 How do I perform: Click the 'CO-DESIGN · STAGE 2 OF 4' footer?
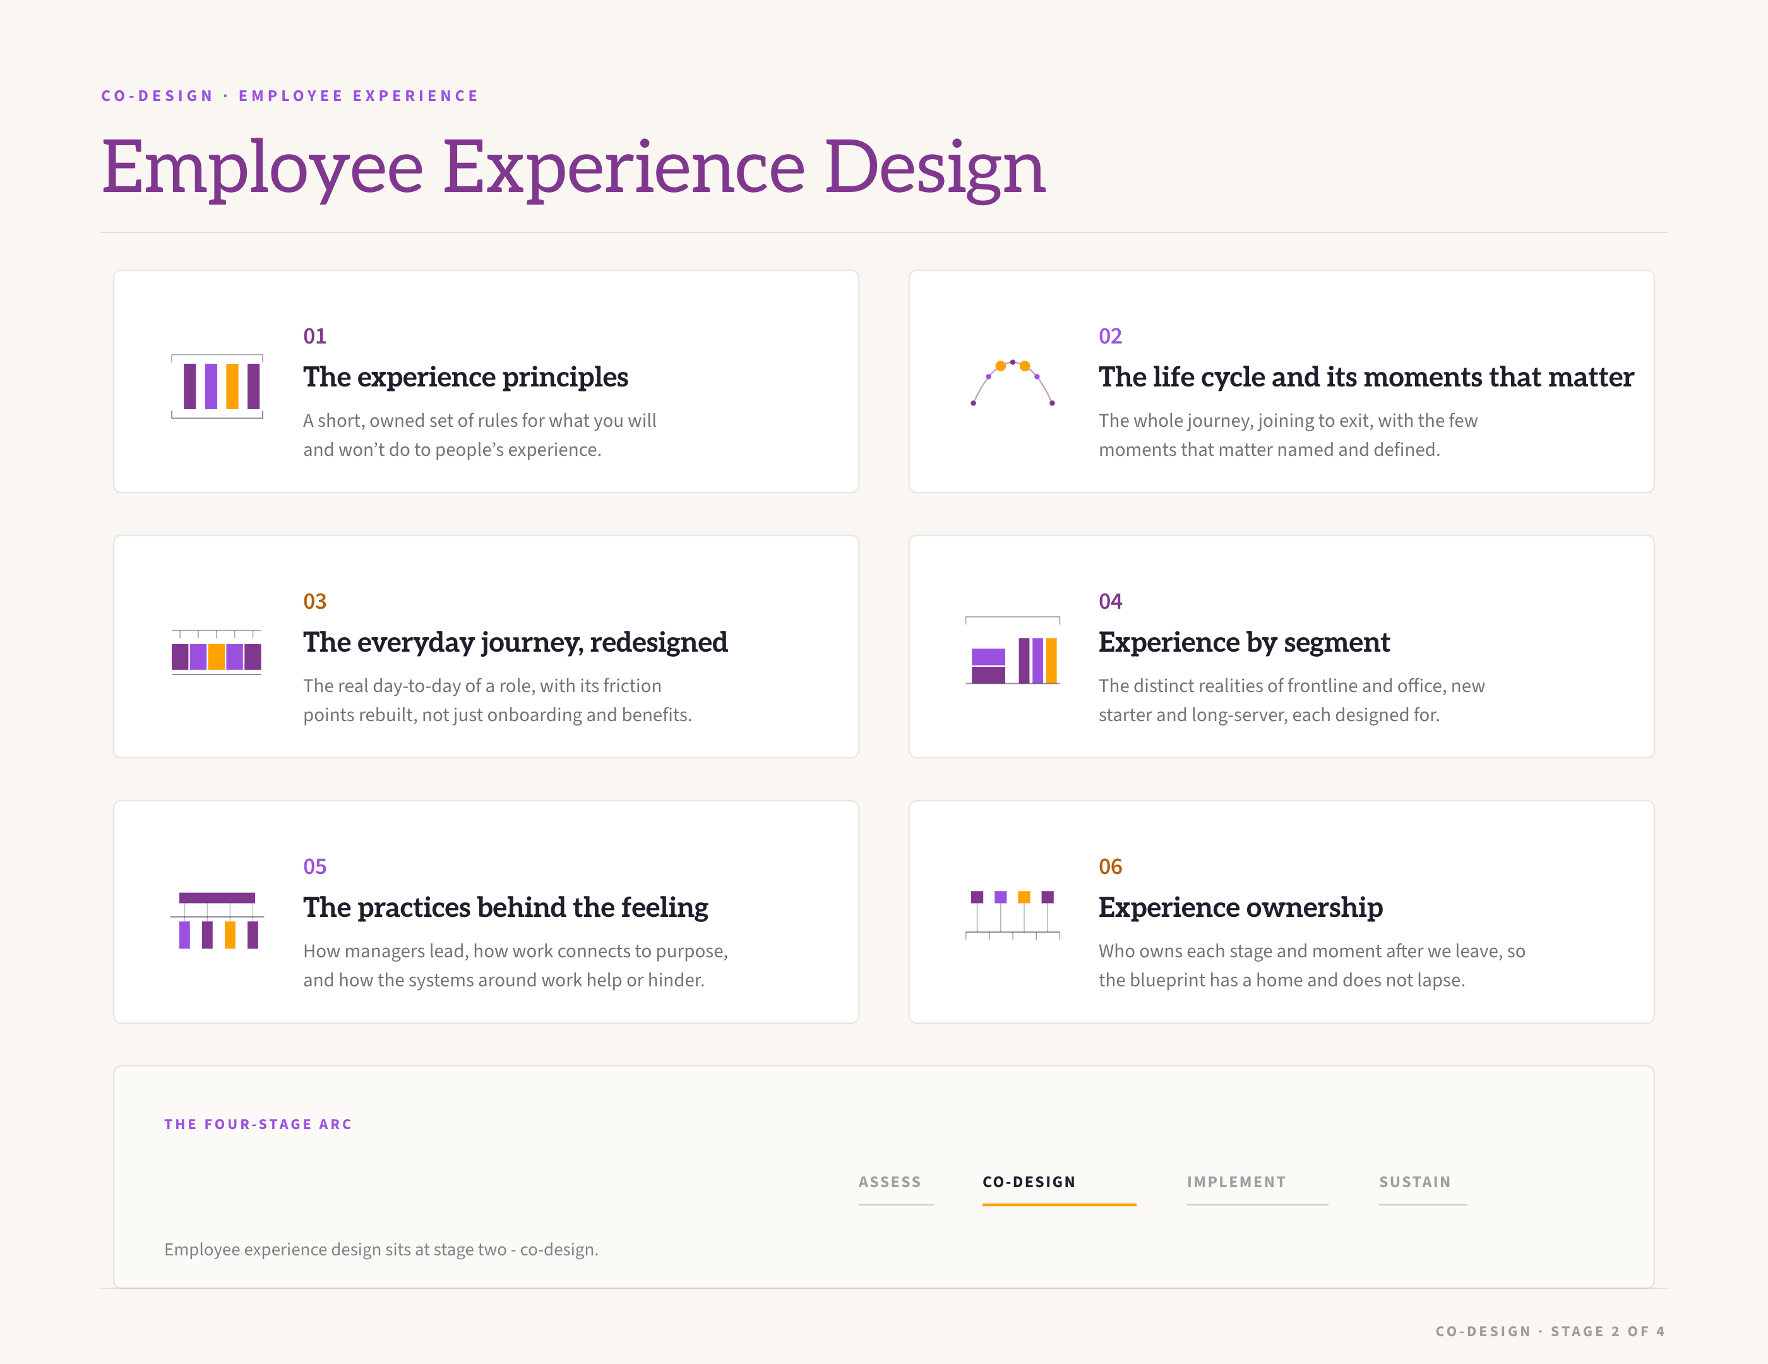pos(1550,1331)
